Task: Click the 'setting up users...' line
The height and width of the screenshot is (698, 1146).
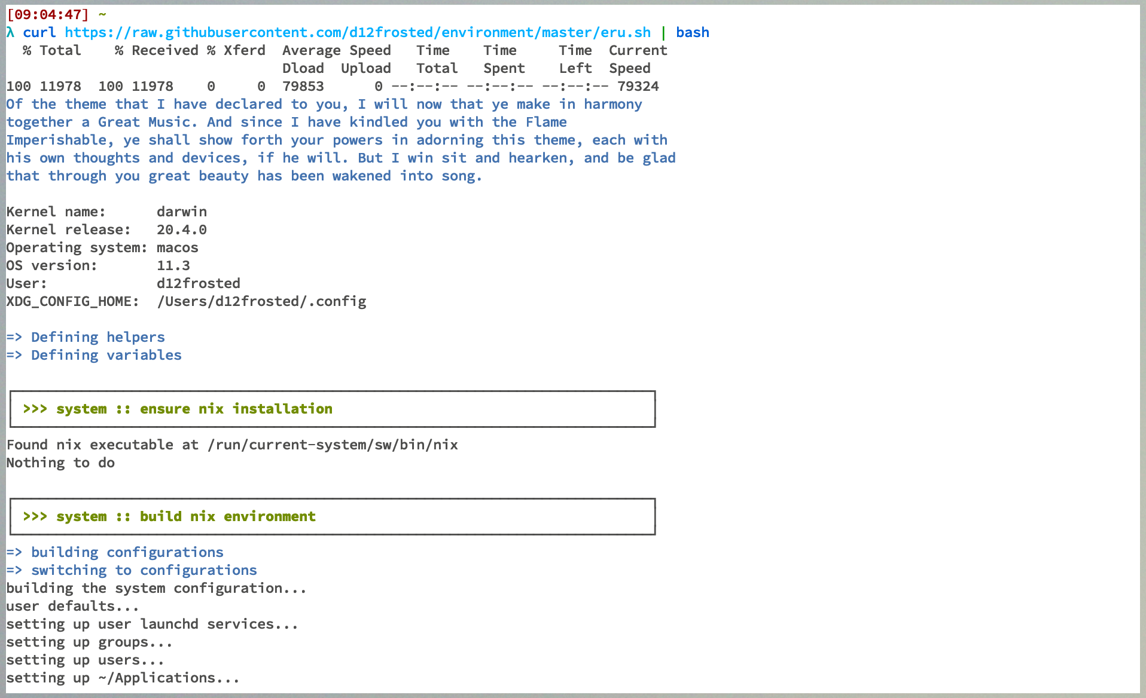Action: [85, 660]
